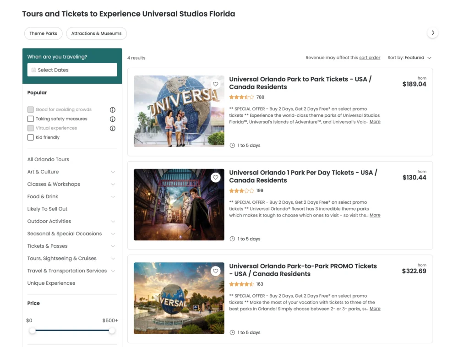
Task: Click the 788 review count
Action: [260, 97]
